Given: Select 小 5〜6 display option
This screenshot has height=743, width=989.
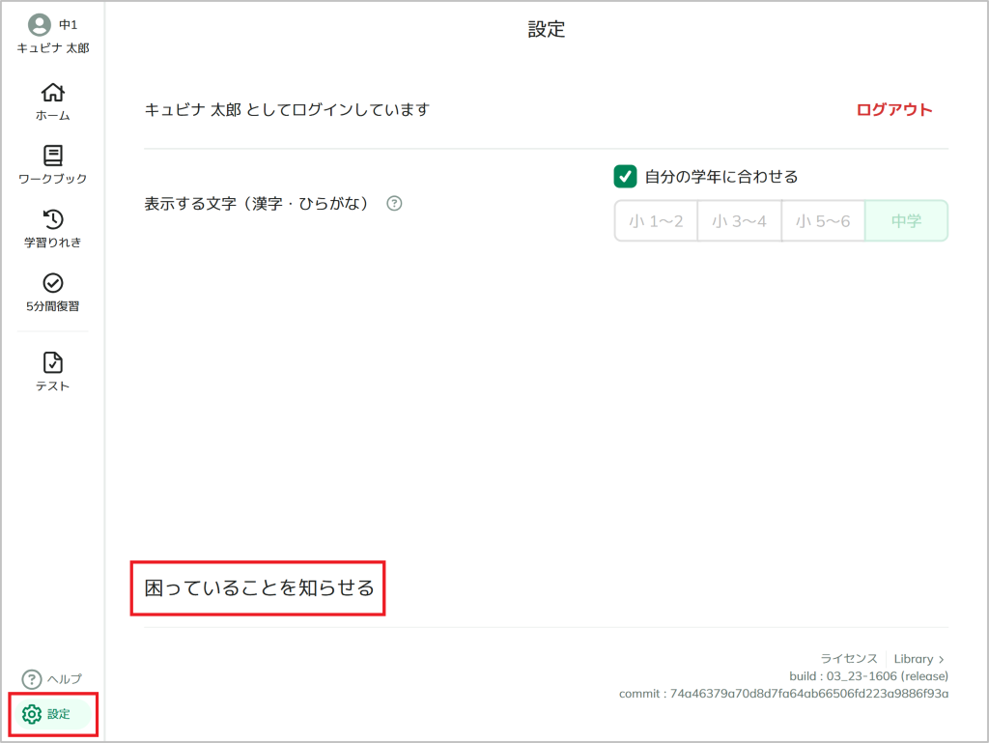Looking at the screenshot, I should coord(823,220).
